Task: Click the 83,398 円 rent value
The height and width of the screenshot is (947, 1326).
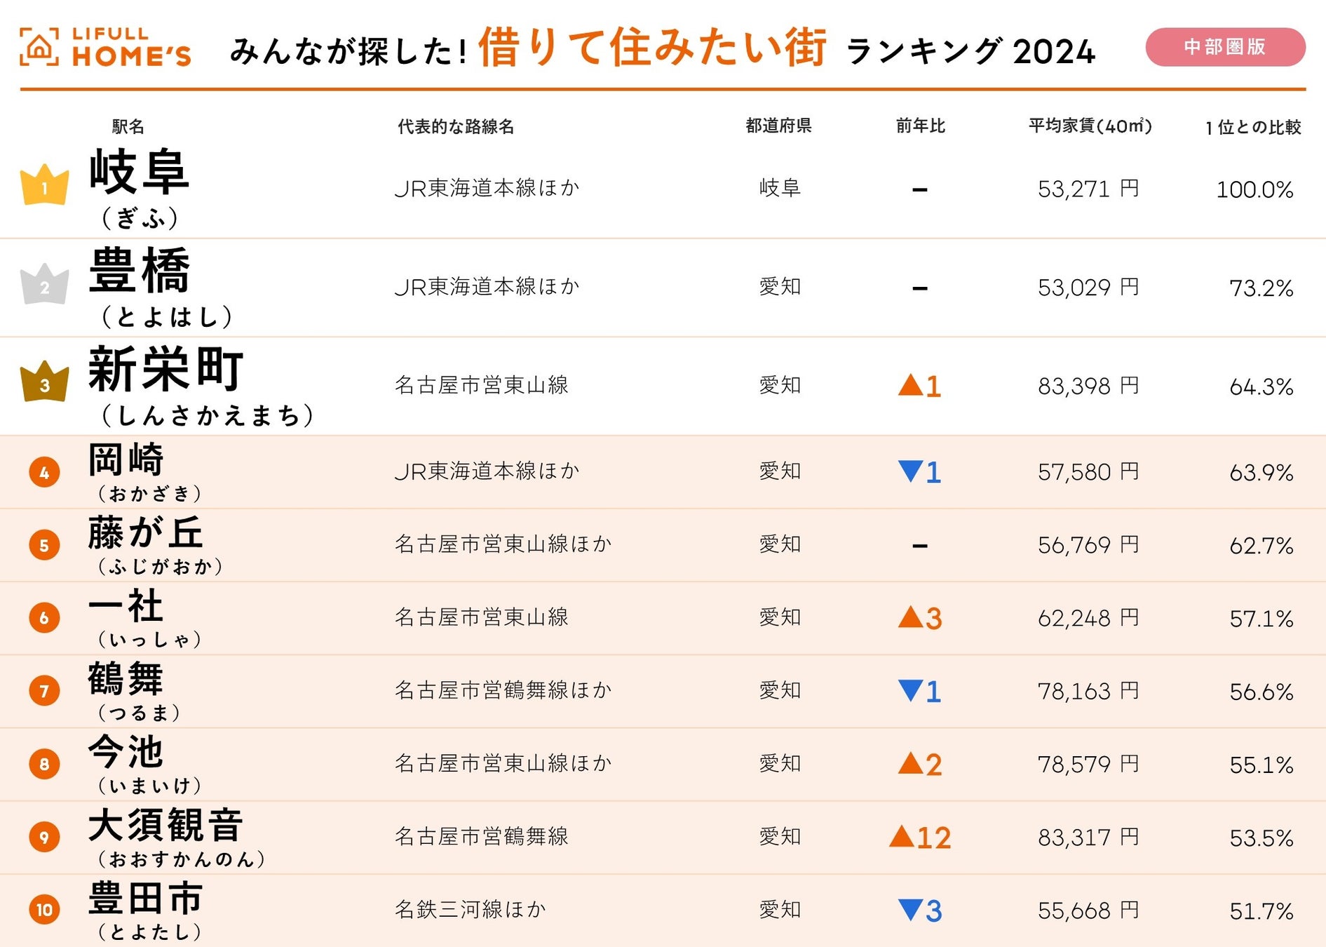Action: click(1088, 386)
